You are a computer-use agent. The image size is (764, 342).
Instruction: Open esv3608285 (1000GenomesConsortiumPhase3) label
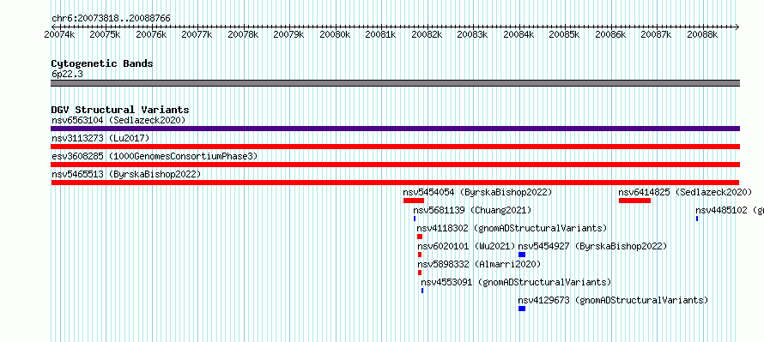tap(155, 156)
